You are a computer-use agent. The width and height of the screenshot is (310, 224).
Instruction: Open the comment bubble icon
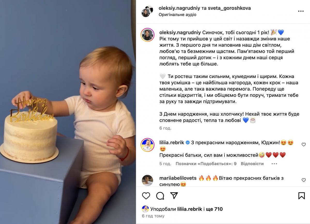160,196
